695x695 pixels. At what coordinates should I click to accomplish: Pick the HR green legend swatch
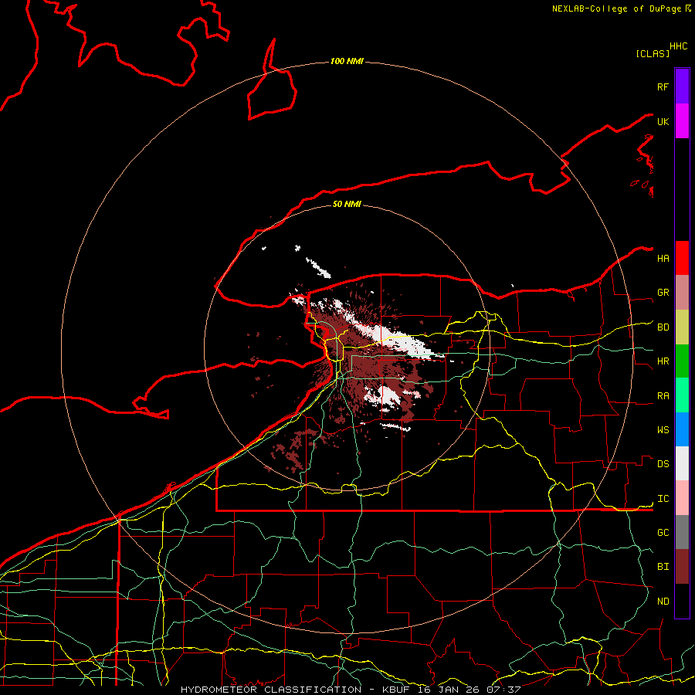tap(682, 361)
